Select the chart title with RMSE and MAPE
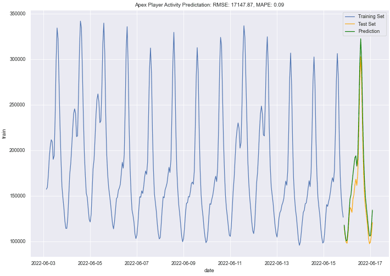 pyautogui.click(x=209, y=5)
